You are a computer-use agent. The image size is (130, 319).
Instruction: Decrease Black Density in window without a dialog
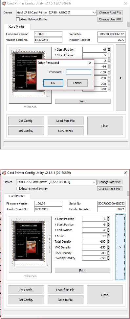tap(109, 254)
